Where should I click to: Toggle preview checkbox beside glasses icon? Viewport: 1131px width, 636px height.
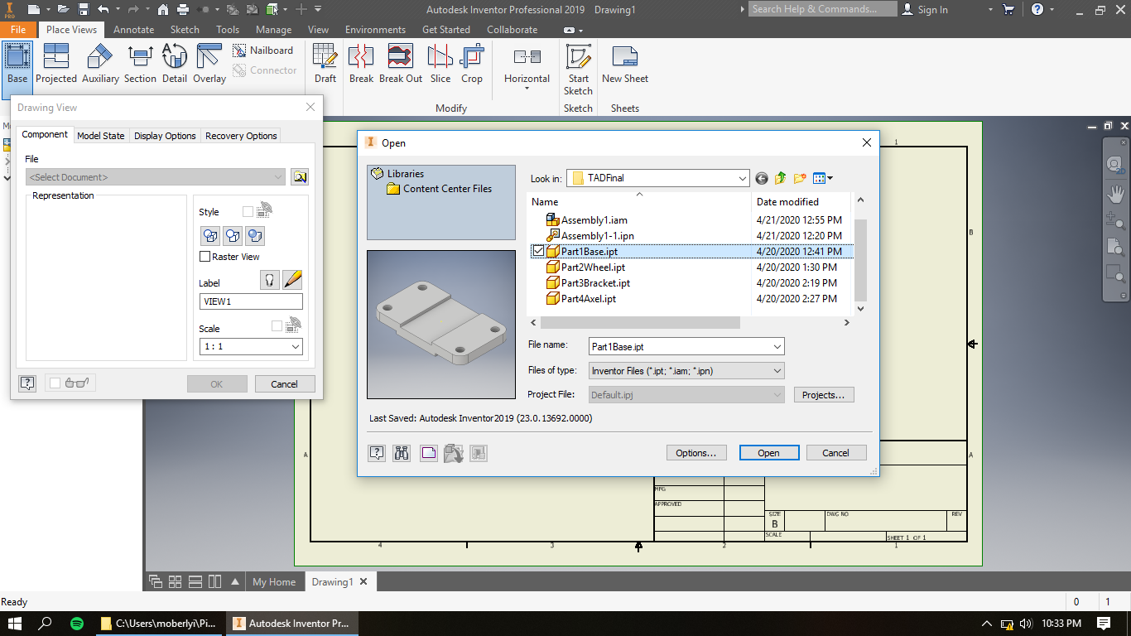pos(55,383)
